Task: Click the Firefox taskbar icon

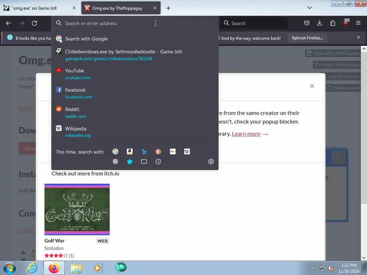Action: [54, 268]
